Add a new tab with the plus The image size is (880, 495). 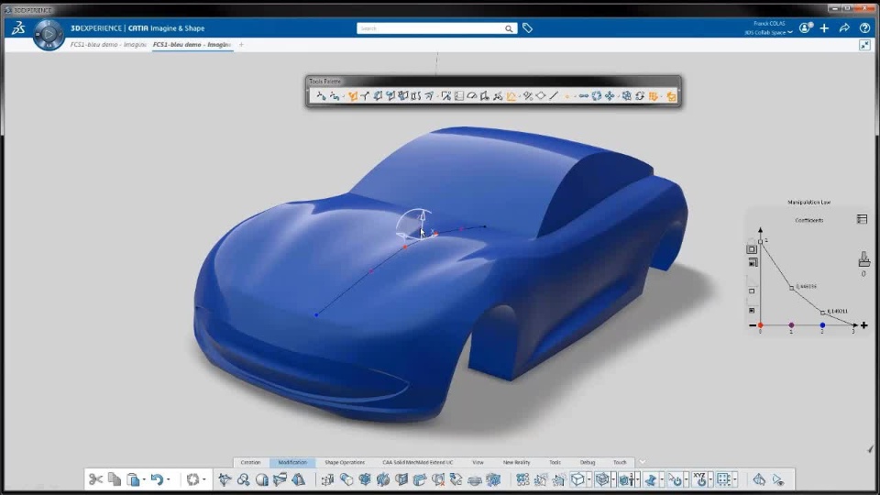point(241,44)
